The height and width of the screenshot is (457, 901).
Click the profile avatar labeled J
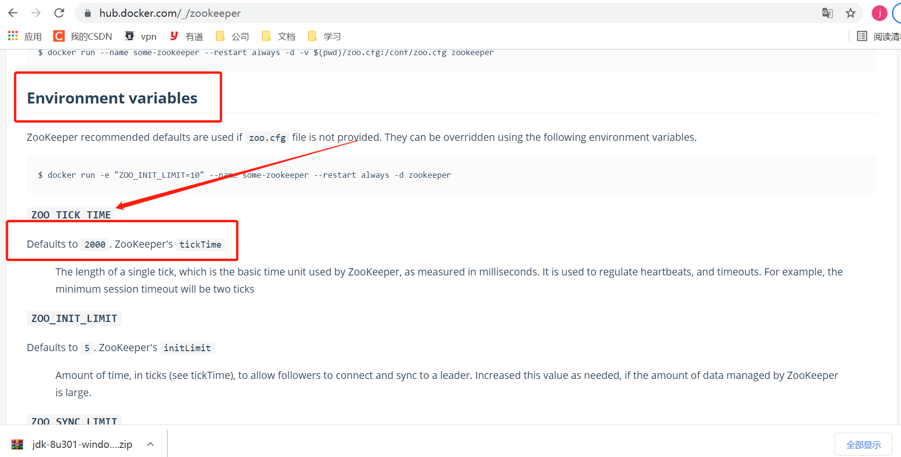(x=879, y=13)
